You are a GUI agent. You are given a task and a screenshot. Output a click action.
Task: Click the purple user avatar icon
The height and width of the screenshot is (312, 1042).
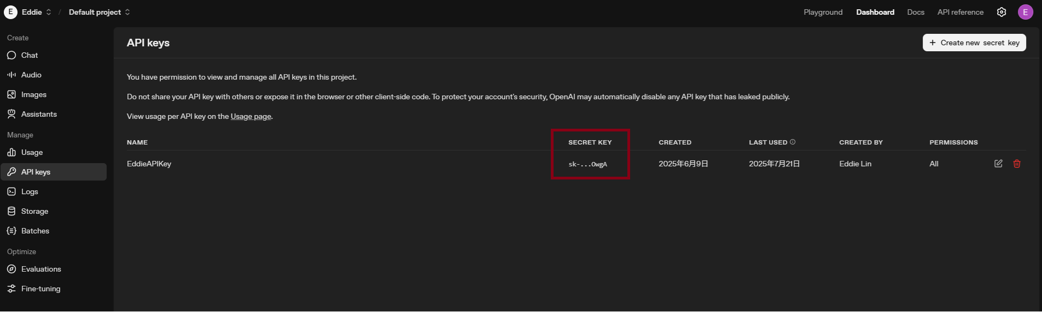click(1025, 12)
